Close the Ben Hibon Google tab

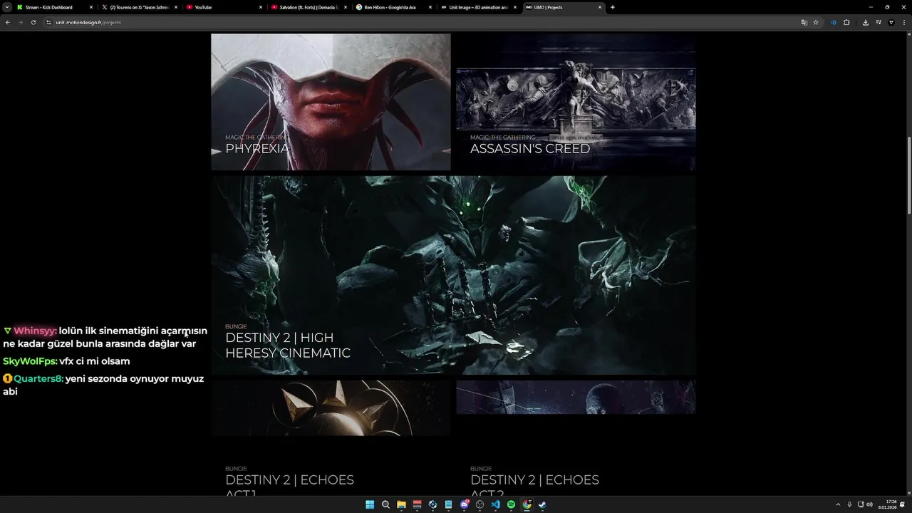(430, 7)
